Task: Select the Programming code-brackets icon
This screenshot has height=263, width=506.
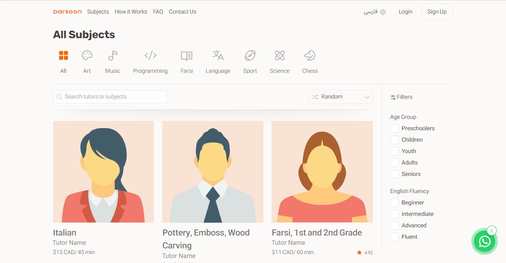Action: click(x=151, y=55)
